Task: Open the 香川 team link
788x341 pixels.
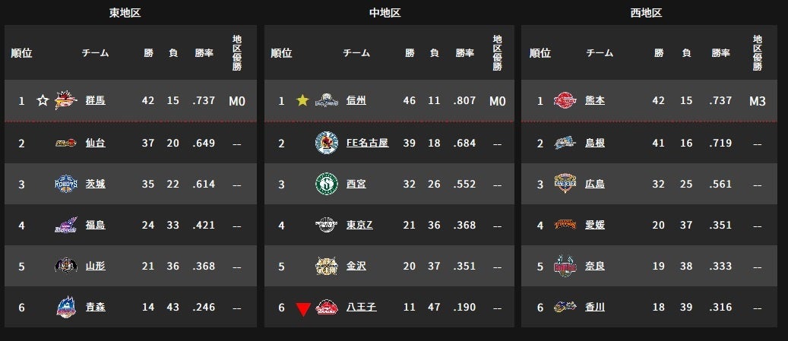Action: coord(594,307)
